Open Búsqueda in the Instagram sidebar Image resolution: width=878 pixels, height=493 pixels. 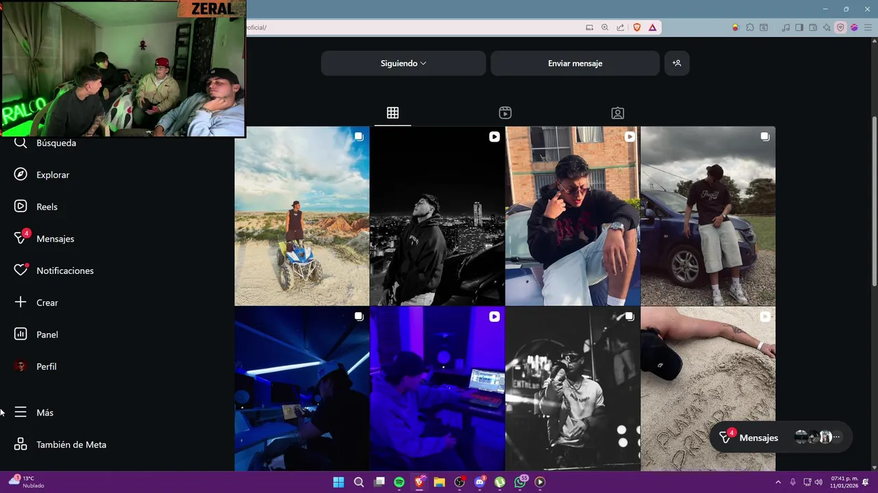point(45,142)
